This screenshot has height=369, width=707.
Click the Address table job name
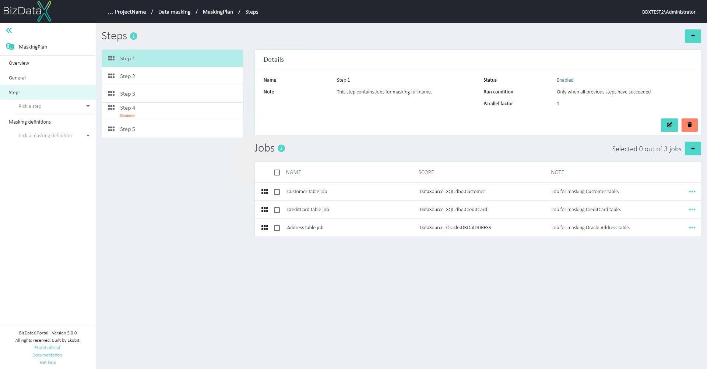[305, 227]
